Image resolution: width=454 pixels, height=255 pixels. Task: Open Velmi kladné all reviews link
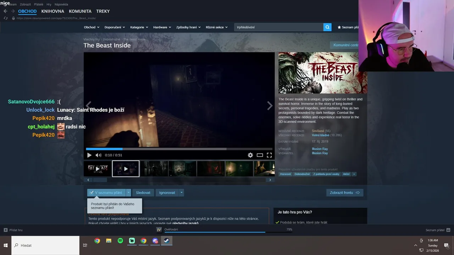pyautogui.click(x=321, y=135)
